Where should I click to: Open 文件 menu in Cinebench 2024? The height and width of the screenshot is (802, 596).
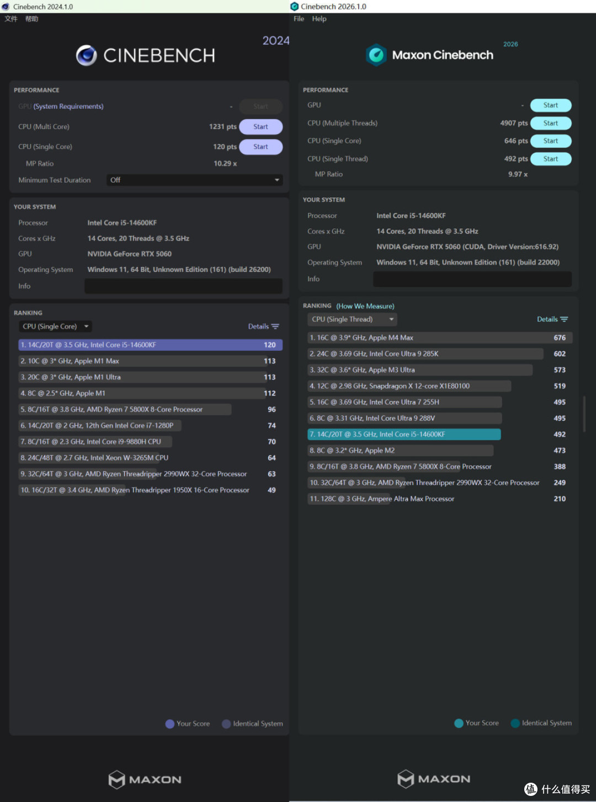11,19
